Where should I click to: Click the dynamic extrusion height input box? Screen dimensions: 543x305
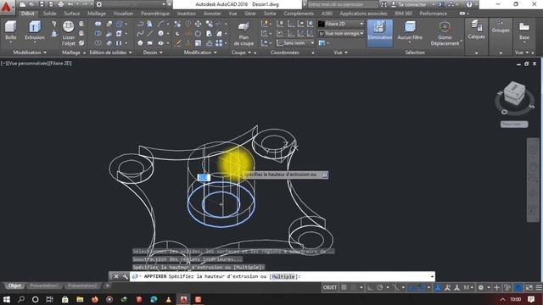(x=204, y=177)
